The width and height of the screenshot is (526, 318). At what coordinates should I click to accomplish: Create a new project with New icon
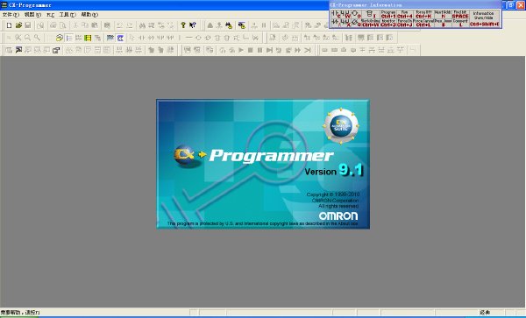(9, 25)
